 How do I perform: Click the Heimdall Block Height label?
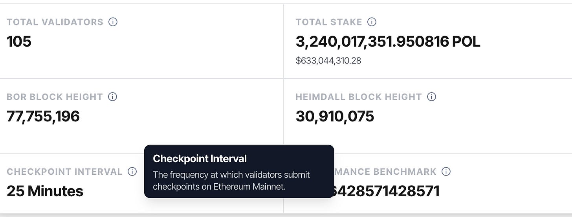pyautogui.click(x=359, y=97)
